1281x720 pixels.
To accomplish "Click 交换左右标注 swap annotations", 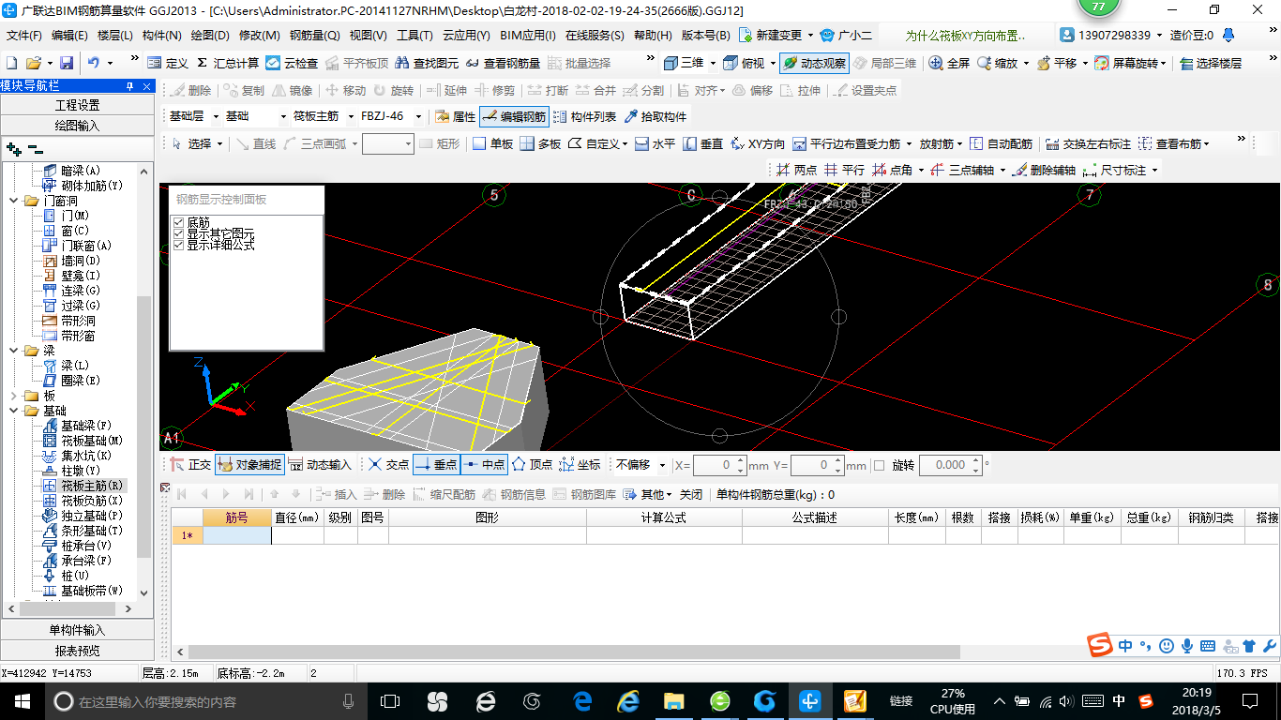I will [x=1088, y=143].
